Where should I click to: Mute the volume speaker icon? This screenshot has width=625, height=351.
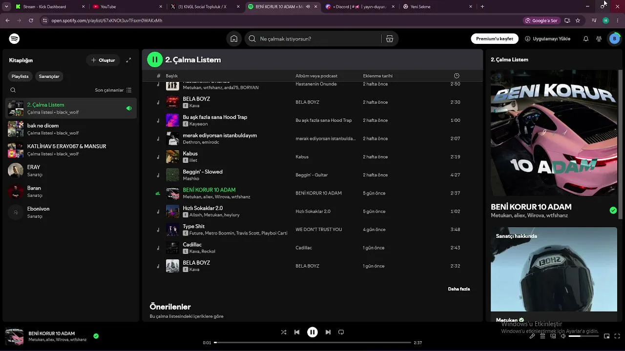pos(563,336)
